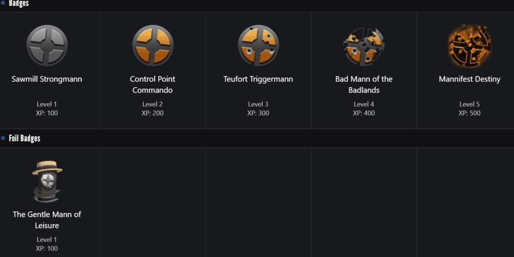Click The Gentle Mann of Leisure title
The width and height of the screenshot is (514, 257).
[47, 220]
